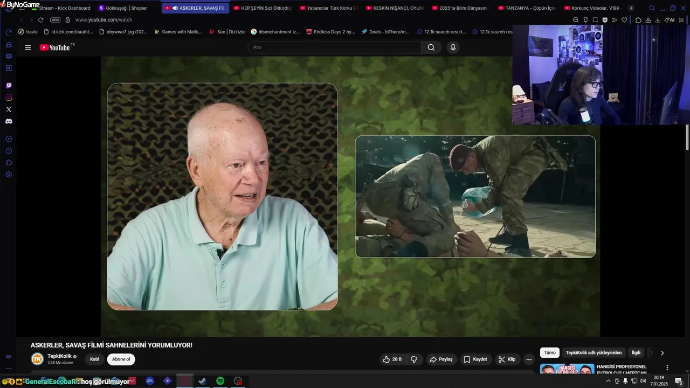Click the Abone ol subscribe button

coord(121,359)
